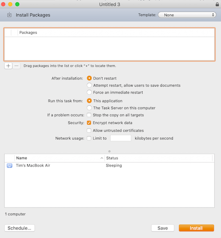Click the split pane resize handle dot
Image resolution: width=221 pixels, height=238 pixels.
(110, 151)
